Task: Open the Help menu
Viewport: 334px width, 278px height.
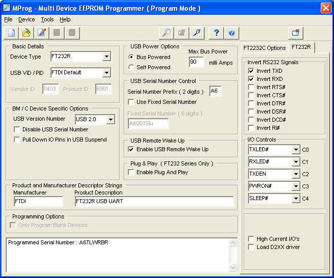Action: [x=65, y=19]
